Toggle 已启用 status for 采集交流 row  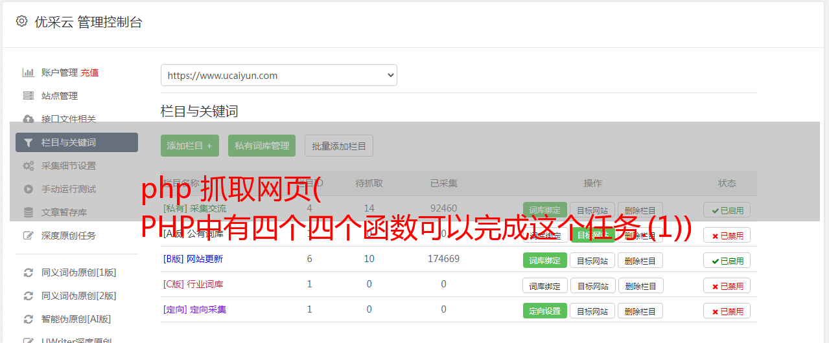tap(727, 210)
